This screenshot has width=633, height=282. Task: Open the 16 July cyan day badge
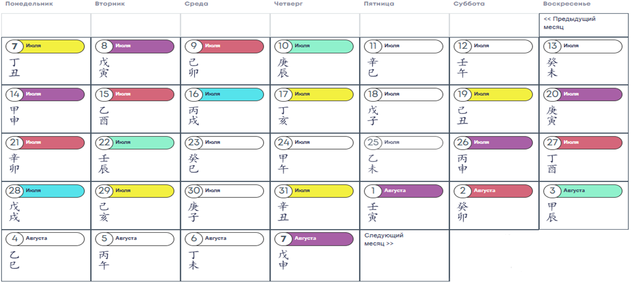(x=224, y=95)
